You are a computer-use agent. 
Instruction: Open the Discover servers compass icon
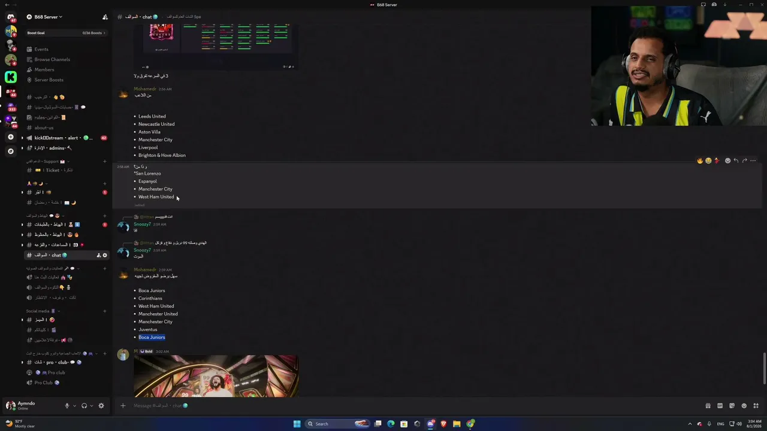(x=10, y=151)
